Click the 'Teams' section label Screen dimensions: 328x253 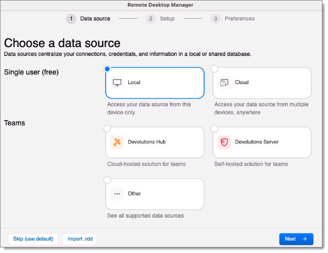click(x=14, y=123)
